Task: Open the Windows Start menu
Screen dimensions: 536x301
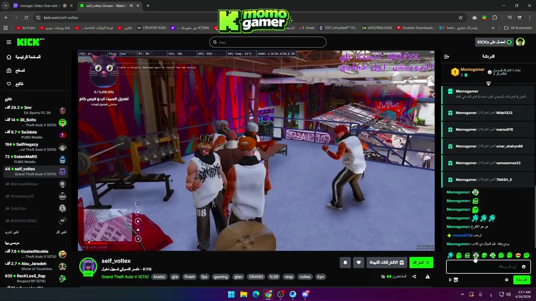Action: coord(231,294)
